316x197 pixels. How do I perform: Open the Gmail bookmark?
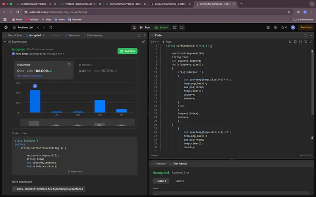(17, 20)
